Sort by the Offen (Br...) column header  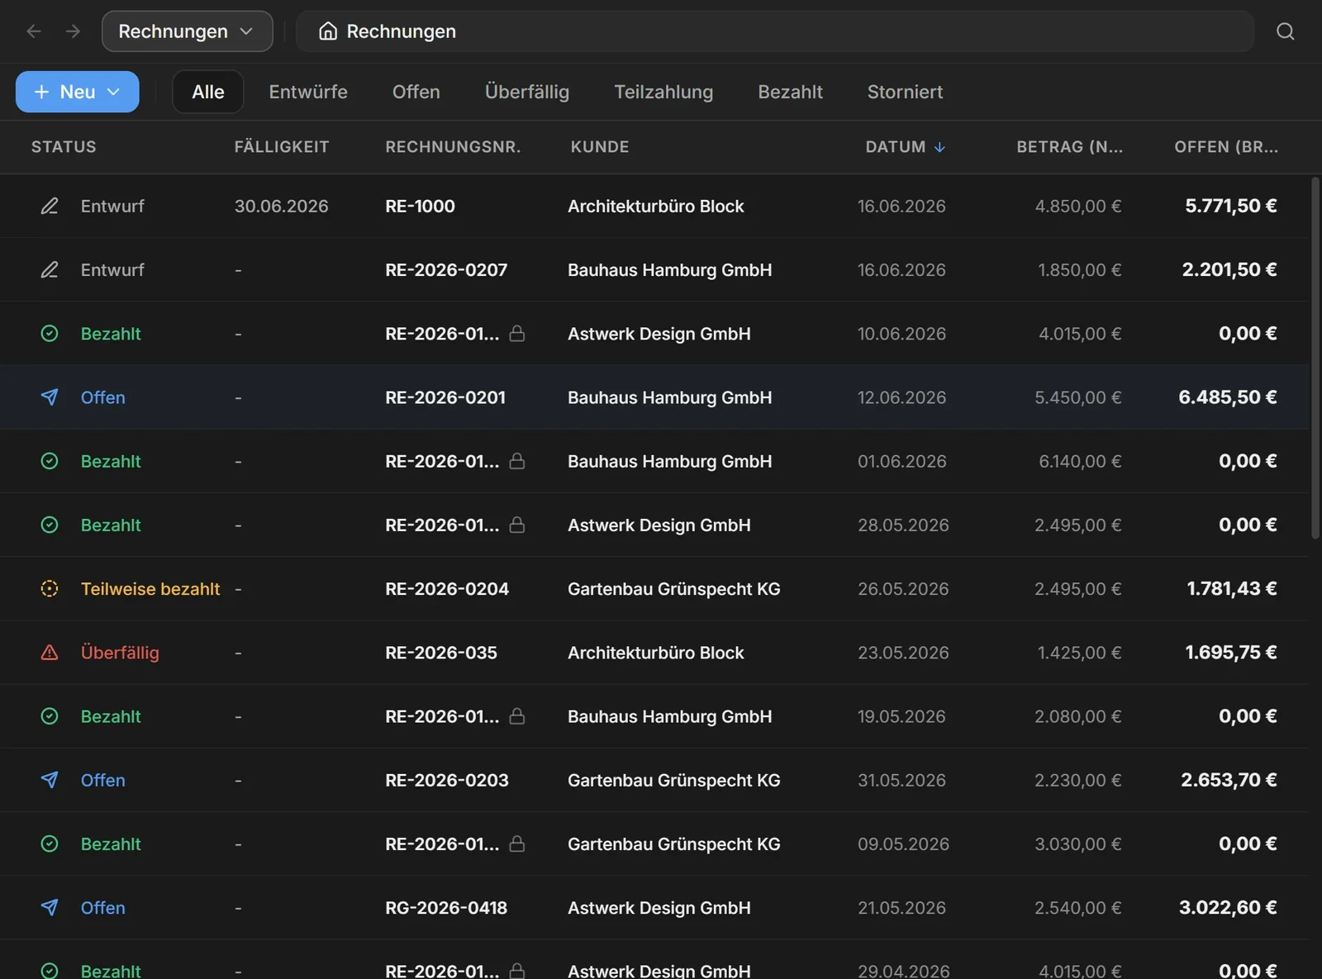[1226, 147]
